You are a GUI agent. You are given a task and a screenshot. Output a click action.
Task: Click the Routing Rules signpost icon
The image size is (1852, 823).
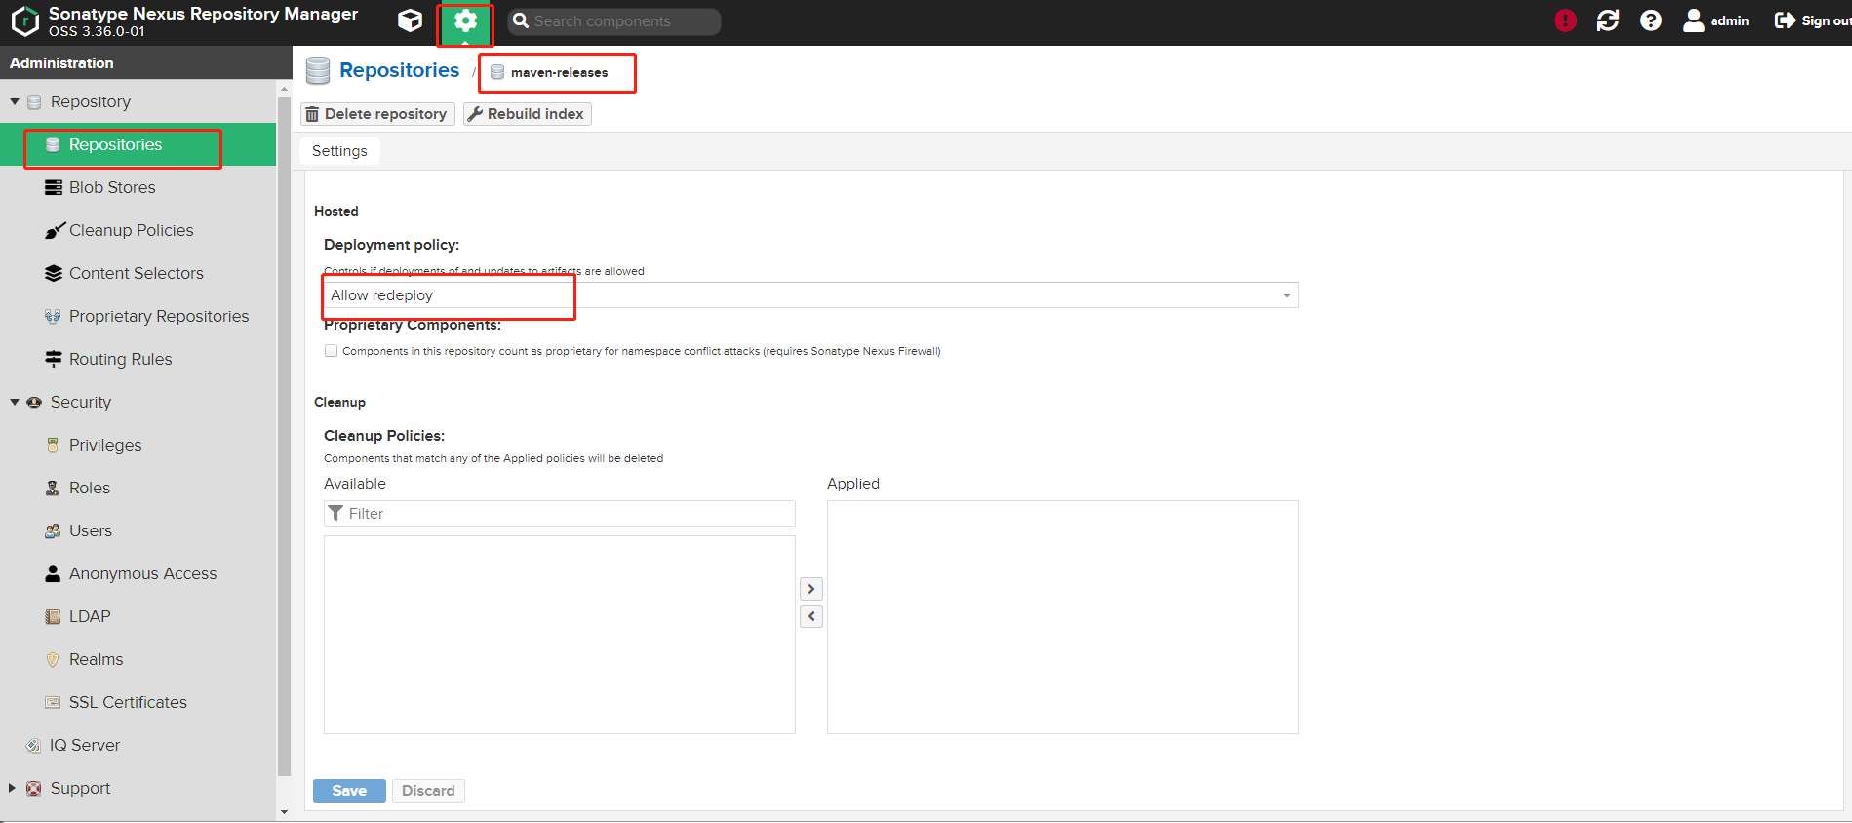pos(54,359)
